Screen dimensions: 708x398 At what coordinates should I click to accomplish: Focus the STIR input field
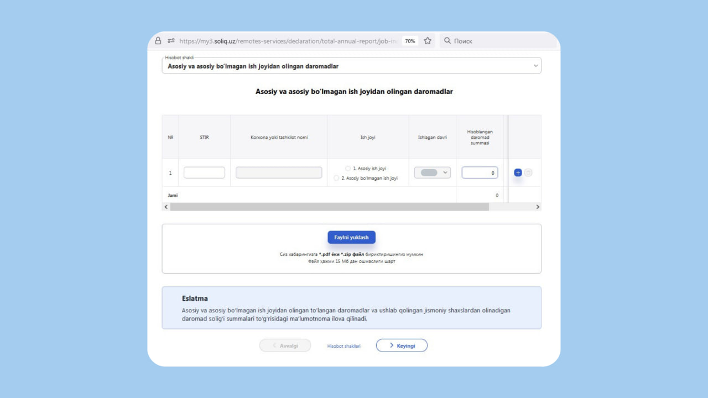coord(204,172)
